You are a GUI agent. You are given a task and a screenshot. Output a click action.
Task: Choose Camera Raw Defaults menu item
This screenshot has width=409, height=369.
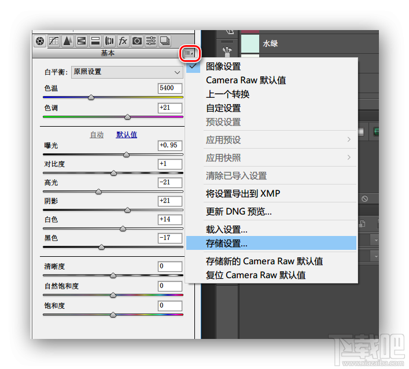pos(271,80)
